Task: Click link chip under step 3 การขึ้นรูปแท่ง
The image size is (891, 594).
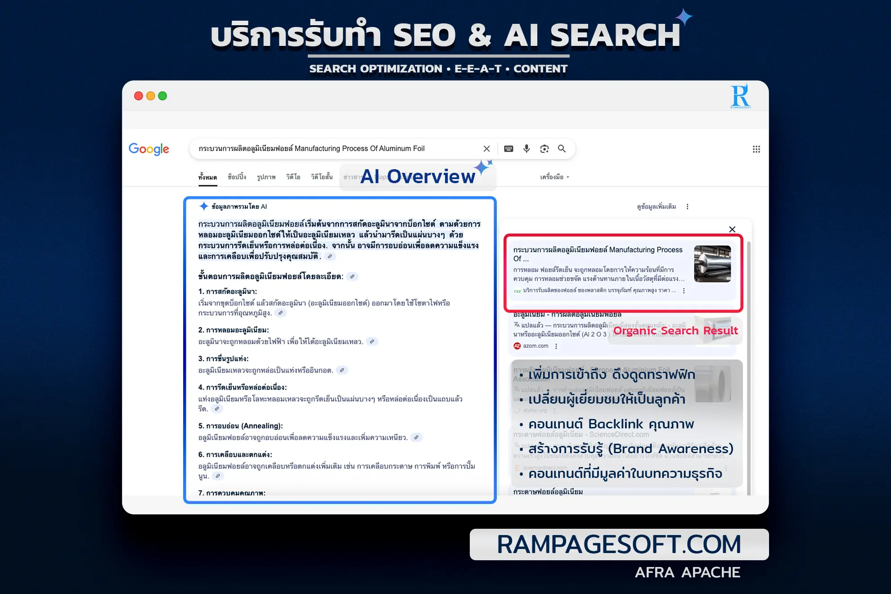Action: [342, 370]
